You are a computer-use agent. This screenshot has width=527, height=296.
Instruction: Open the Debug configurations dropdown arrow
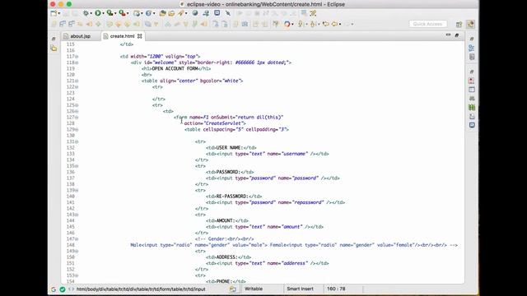click(x=91, y=13)
